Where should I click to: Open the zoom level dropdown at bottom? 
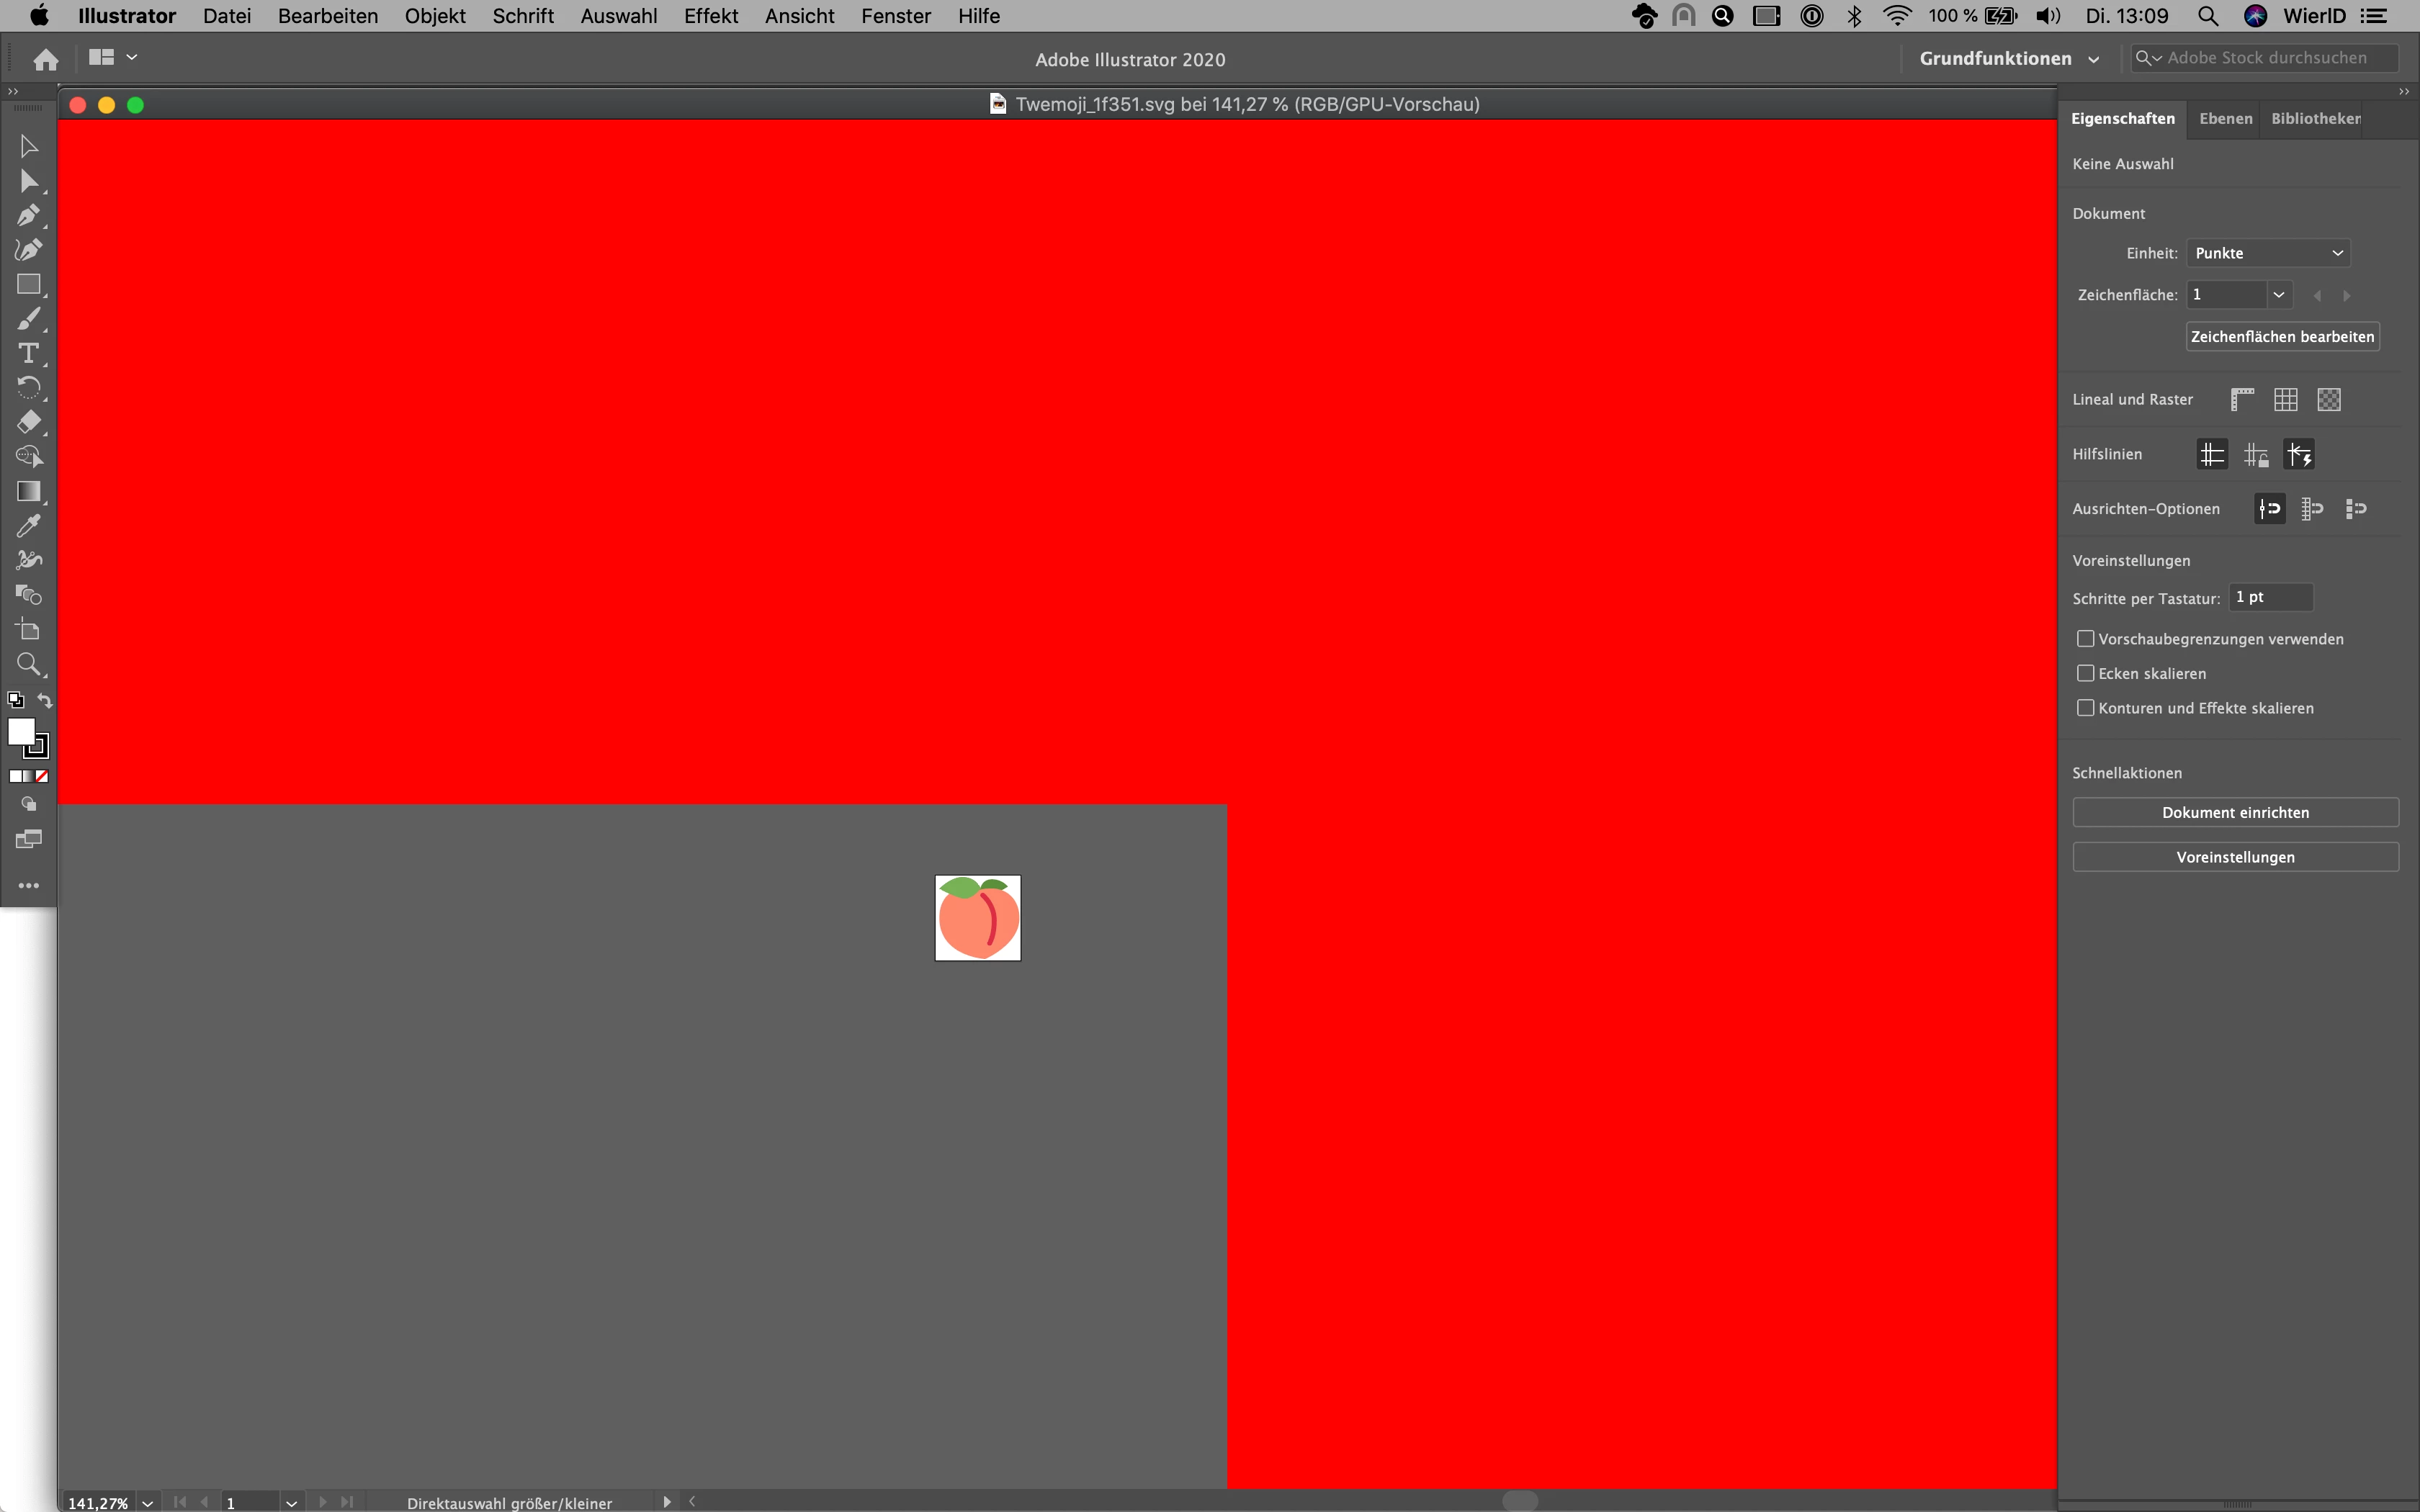point(148,1503)
